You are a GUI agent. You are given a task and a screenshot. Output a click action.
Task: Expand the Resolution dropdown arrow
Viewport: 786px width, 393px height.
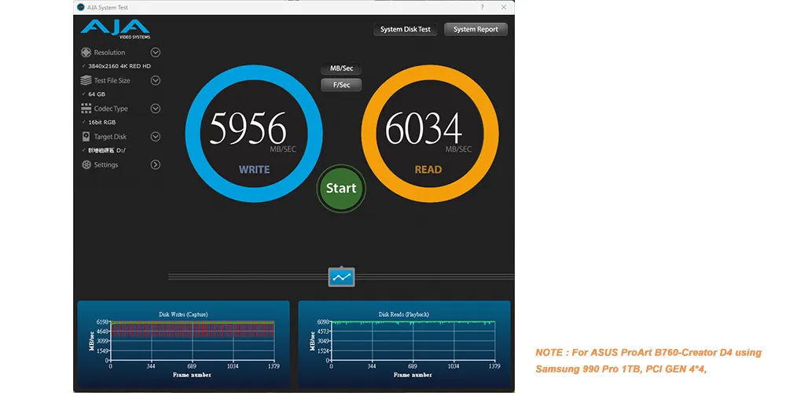(156, 53)
